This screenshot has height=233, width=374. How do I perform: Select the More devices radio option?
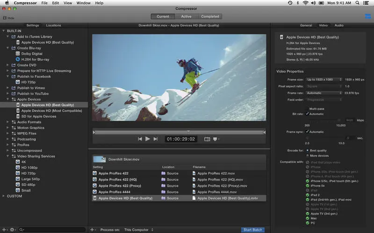point(307,156)
